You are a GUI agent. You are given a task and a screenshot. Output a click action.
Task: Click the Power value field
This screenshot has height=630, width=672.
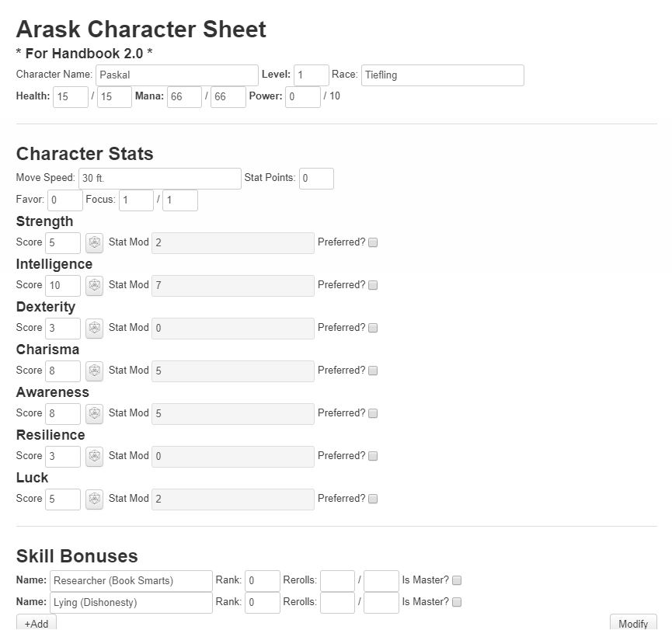[302, 97]
